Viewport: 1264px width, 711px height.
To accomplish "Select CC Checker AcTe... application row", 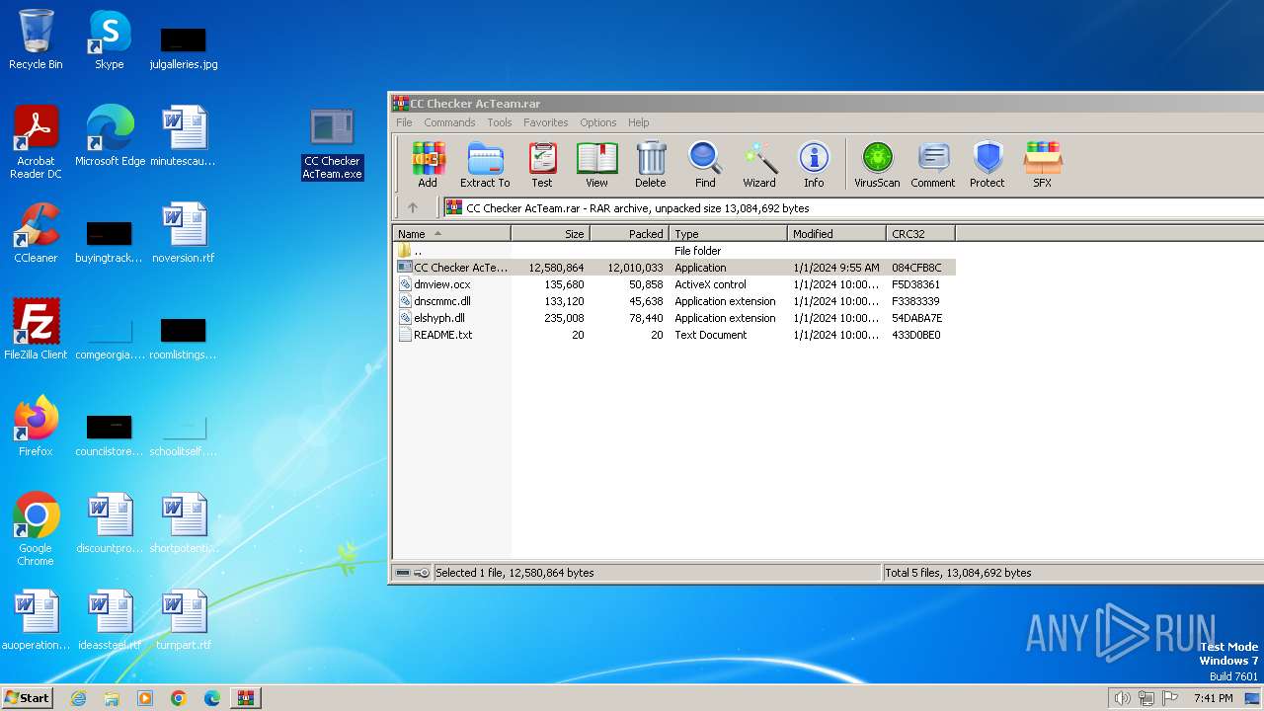I will pyautogui.click(x=674, y=268).
